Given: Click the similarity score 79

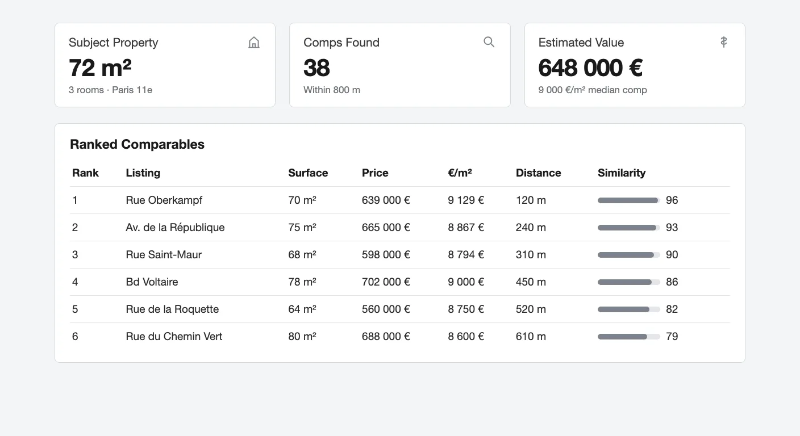Looking at the screenshot, I should click(x=672, y=337).
